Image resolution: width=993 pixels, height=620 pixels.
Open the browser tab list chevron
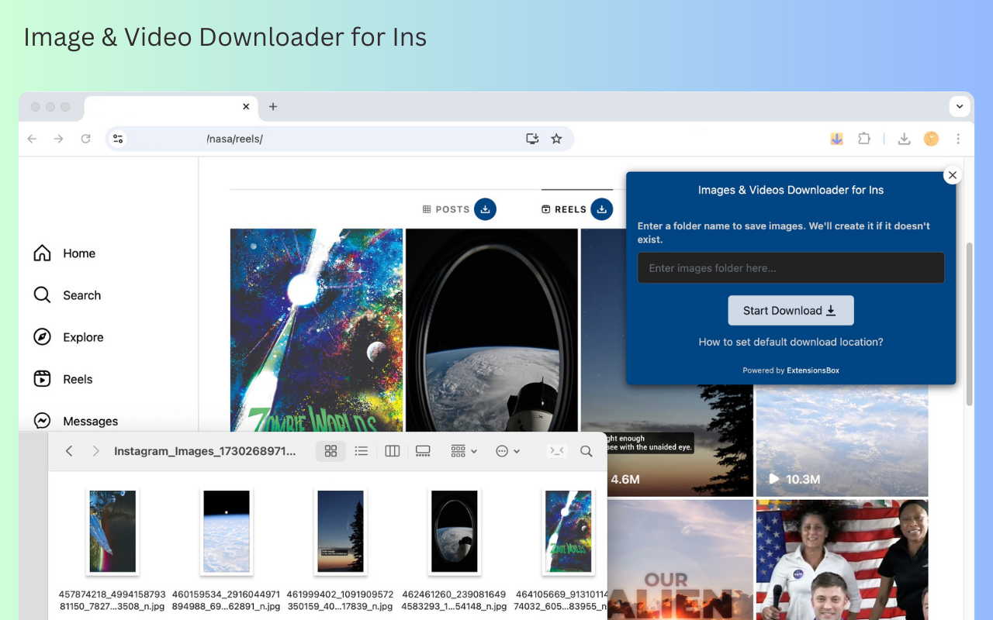tap(960, 106)
